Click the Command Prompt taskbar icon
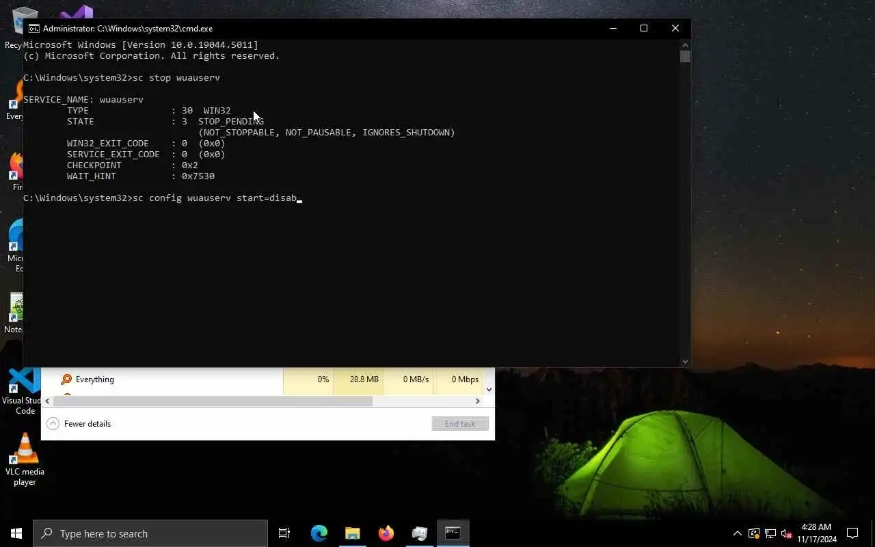Viewport: 875px width, 547px height. coord(453,533)
